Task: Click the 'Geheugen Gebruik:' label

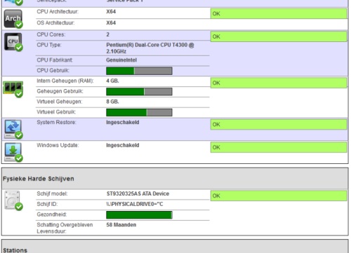Action: click(60, 91)
